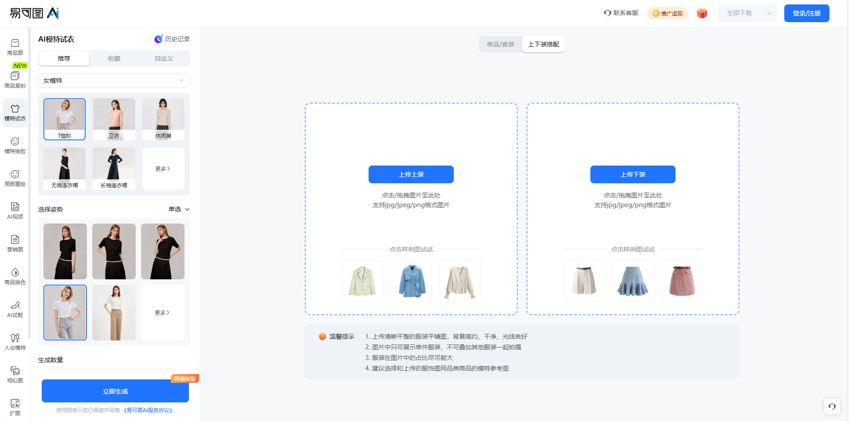Image resolution: width=849 pixels, height=421 pixels.
Task: Open 模特换脸 sidebar tool
Action: [15, 145]
